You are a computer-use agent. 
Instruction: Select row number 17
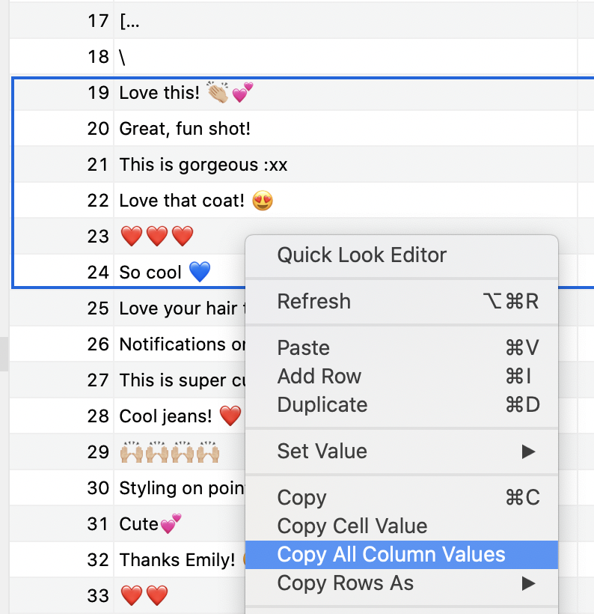(98, 21)
